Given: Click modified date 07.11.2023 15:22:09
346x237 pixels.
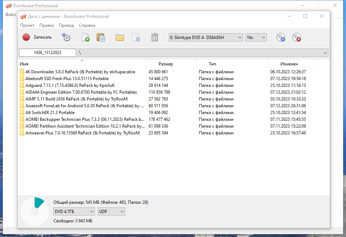Looking at the screenshot, I should [x=288, y=126].
